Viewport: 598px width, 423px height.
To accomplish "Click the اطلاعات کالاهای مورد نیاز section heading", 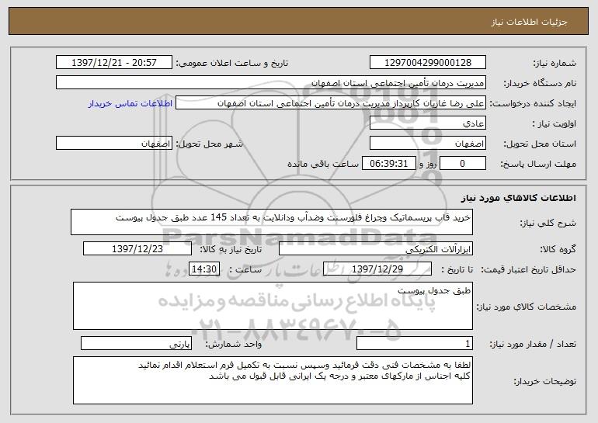I will pos(518,198).
